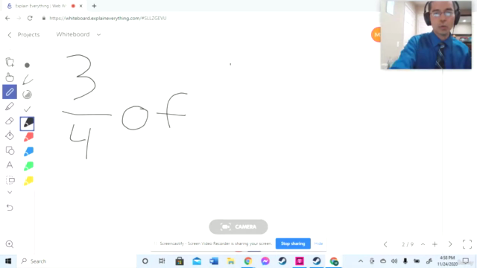
Task: Click the Undo arrow
Action: (10, 208)
